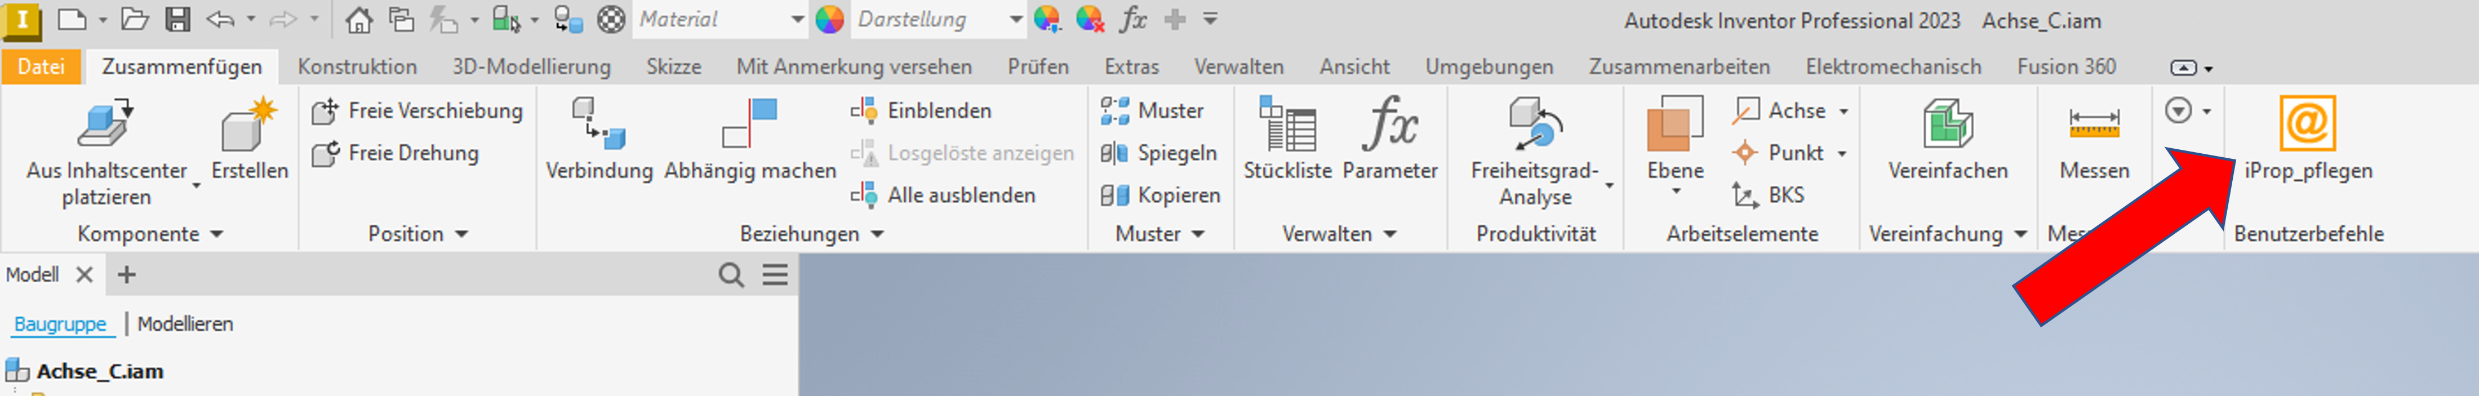The image size is (2479, 396).
Task: Expand the Beziehungen panel arrow
Action: pos(877,234)
